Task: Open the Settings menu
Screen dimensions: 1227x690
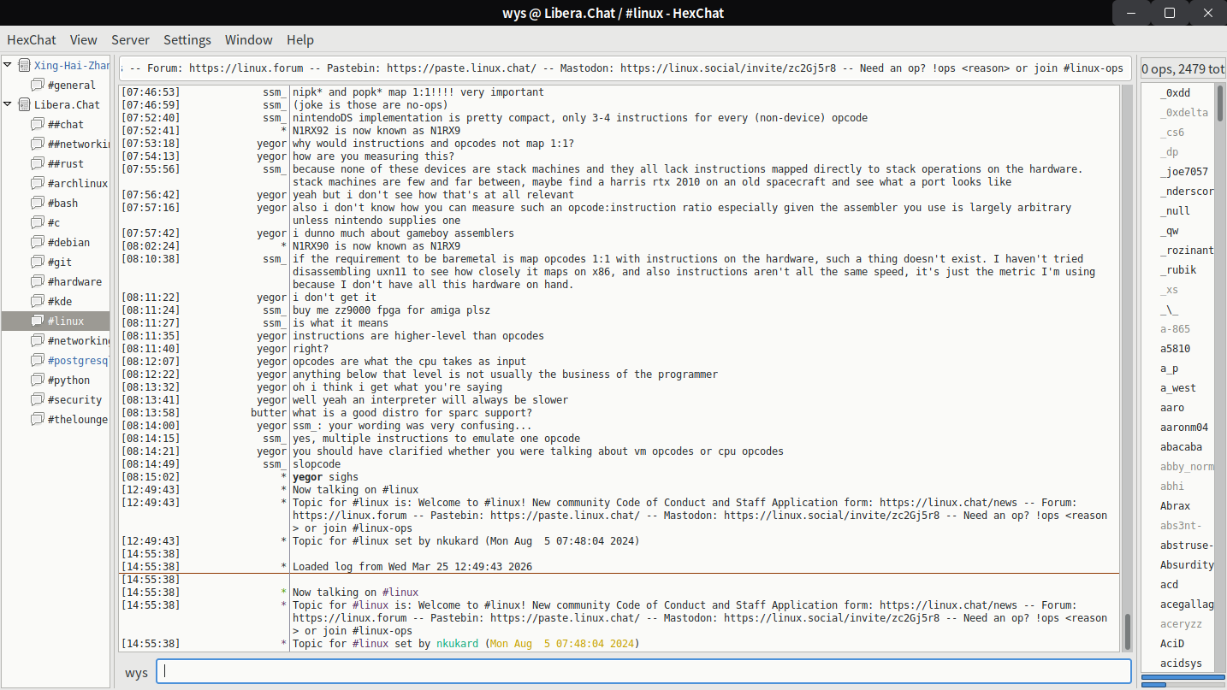Action: 187,40
